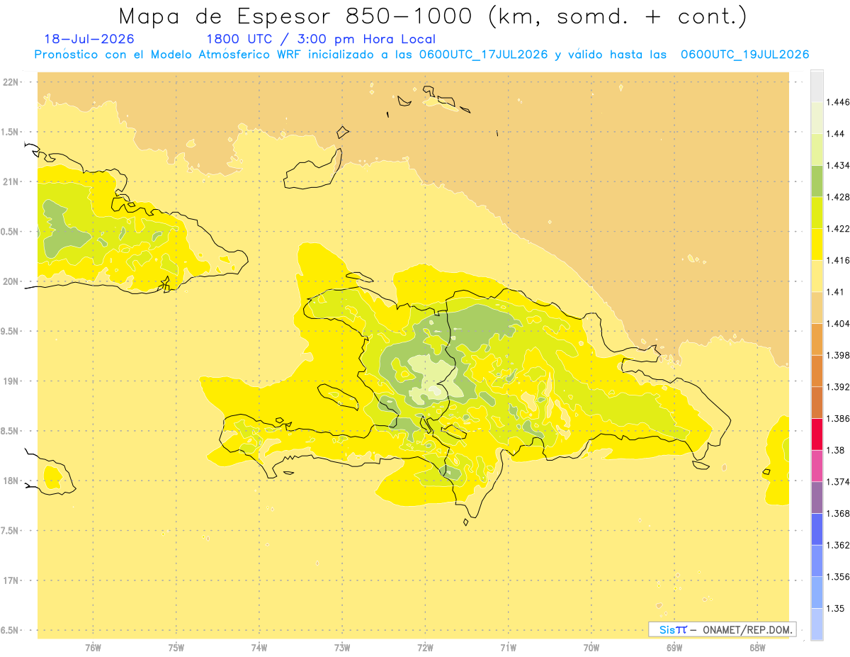Screen dimensions: 850x657
Task: Select the colorbar value '1.35'
Action: 836,608
